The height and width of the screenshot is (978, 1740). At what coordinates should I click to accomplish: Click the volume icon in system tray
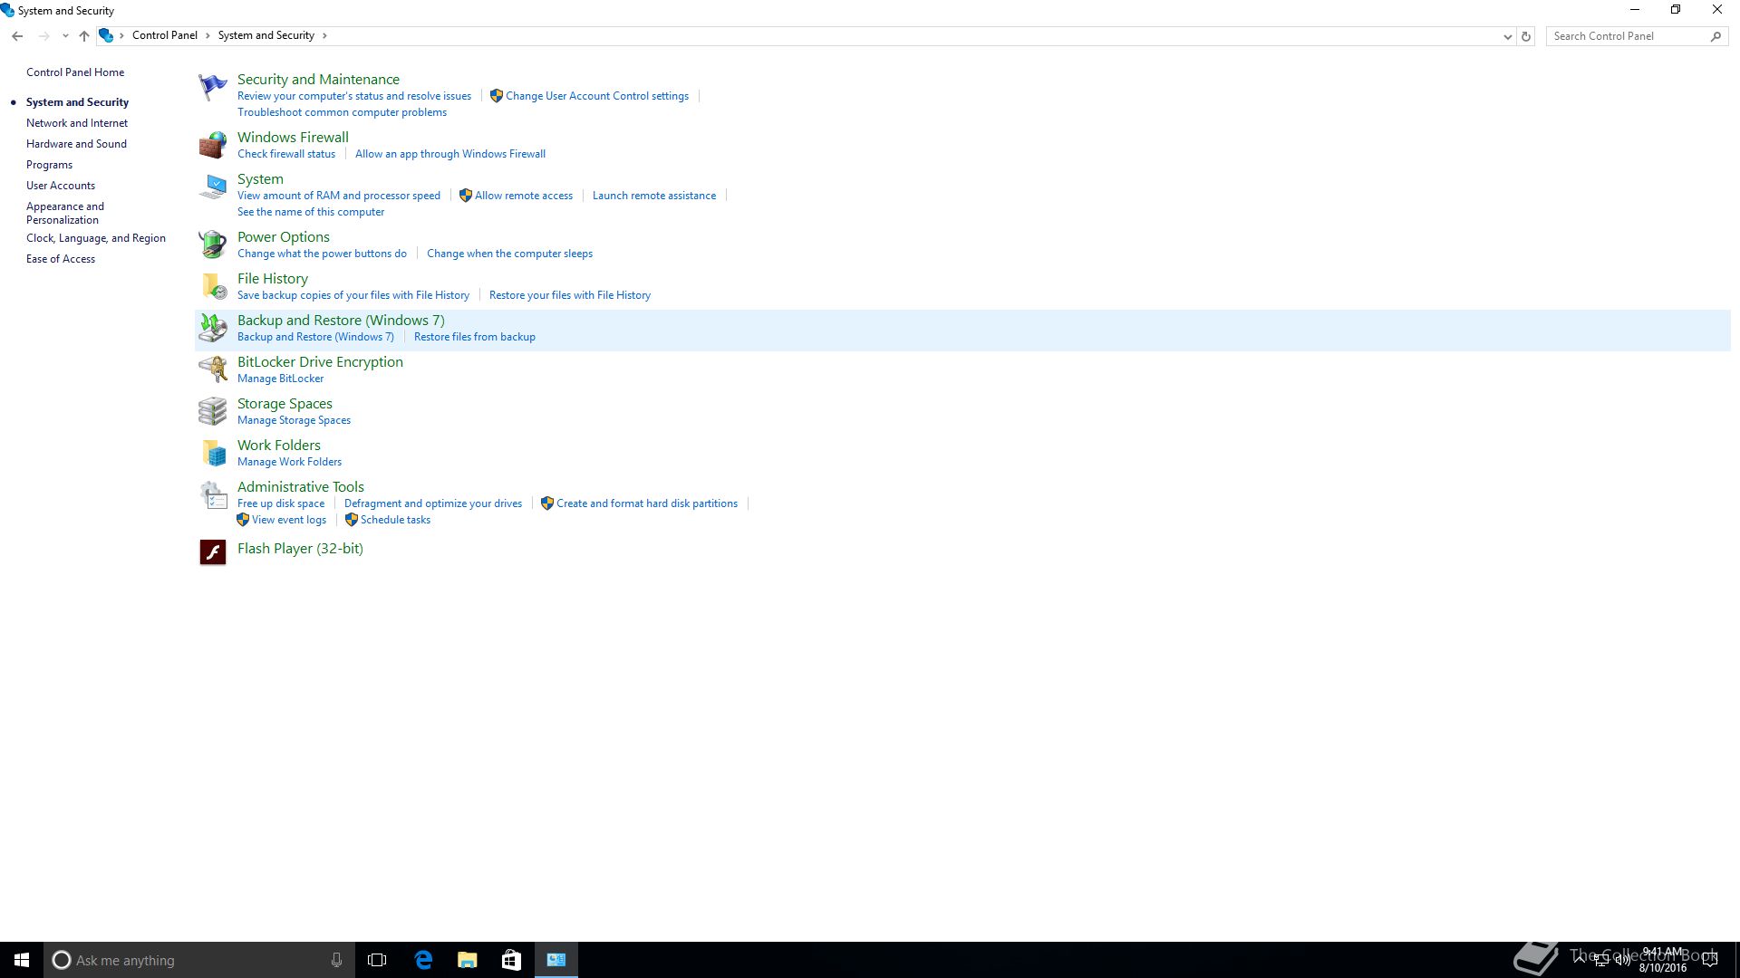coord(1622,960)
